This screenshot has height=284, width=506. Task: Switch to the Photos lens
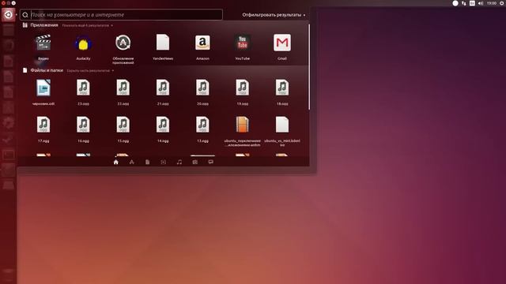click(195, 162)
